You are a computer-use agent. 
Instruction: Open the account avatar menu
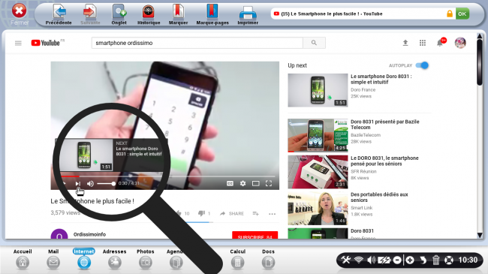460,43
